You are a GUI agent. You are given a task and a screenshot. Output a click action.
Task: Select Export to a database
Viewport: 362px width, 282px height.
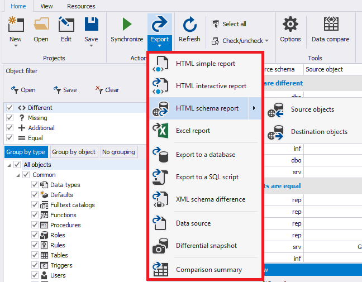coord(205,155)
